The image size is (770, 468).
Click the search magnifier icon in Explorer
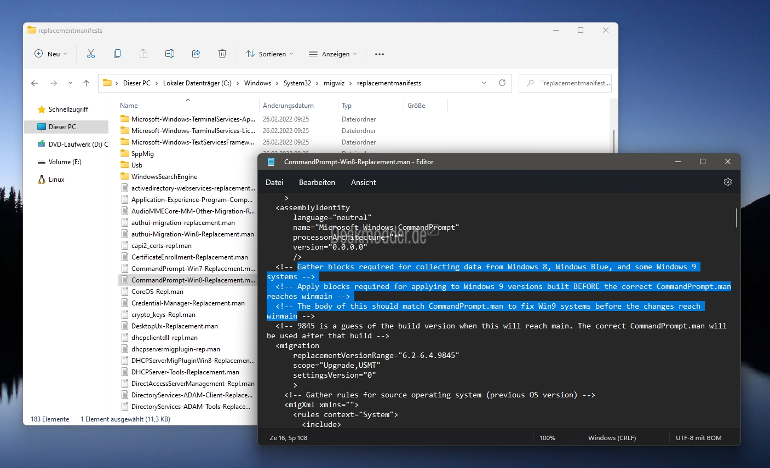point(530,83)
